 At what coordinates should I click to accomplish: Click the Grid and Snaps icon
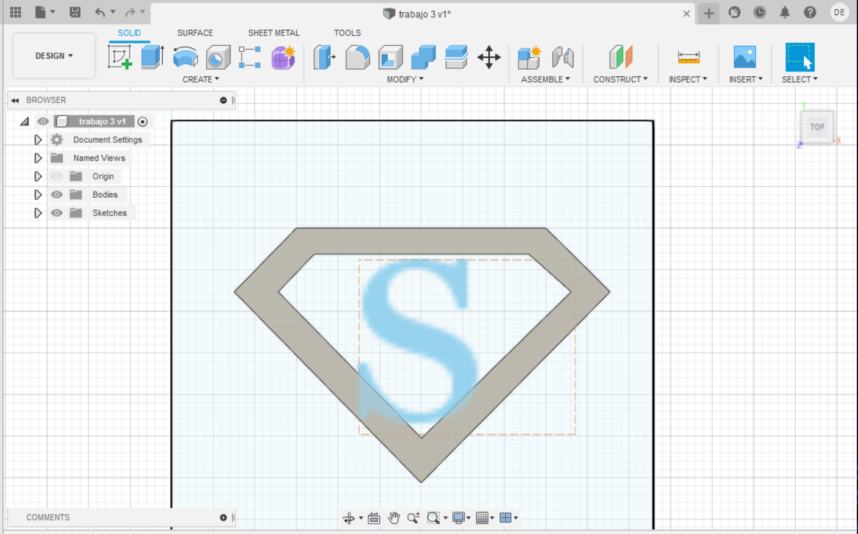tap(482, 518)
